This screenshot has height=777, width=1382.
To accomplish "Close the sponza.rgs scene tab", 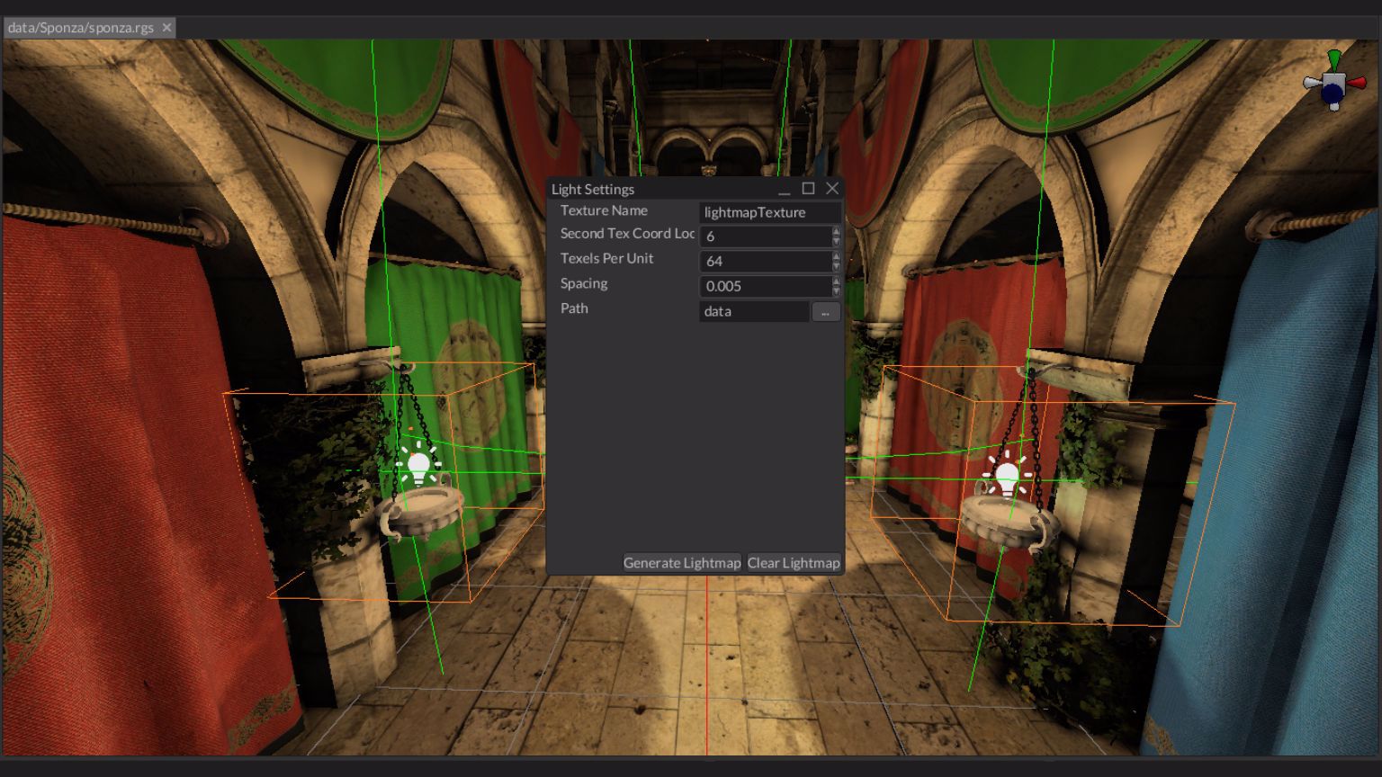I will coord(166,28).
